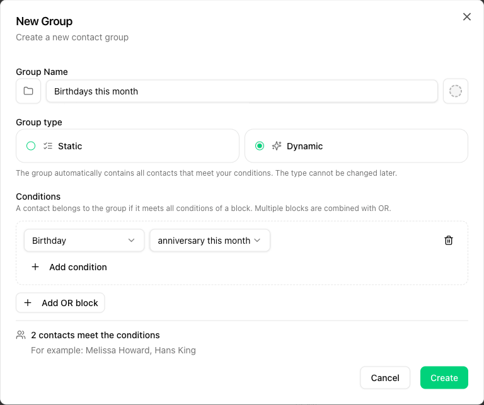Click the 'Group type' label
484x405 pixels.
pos(39,122)
